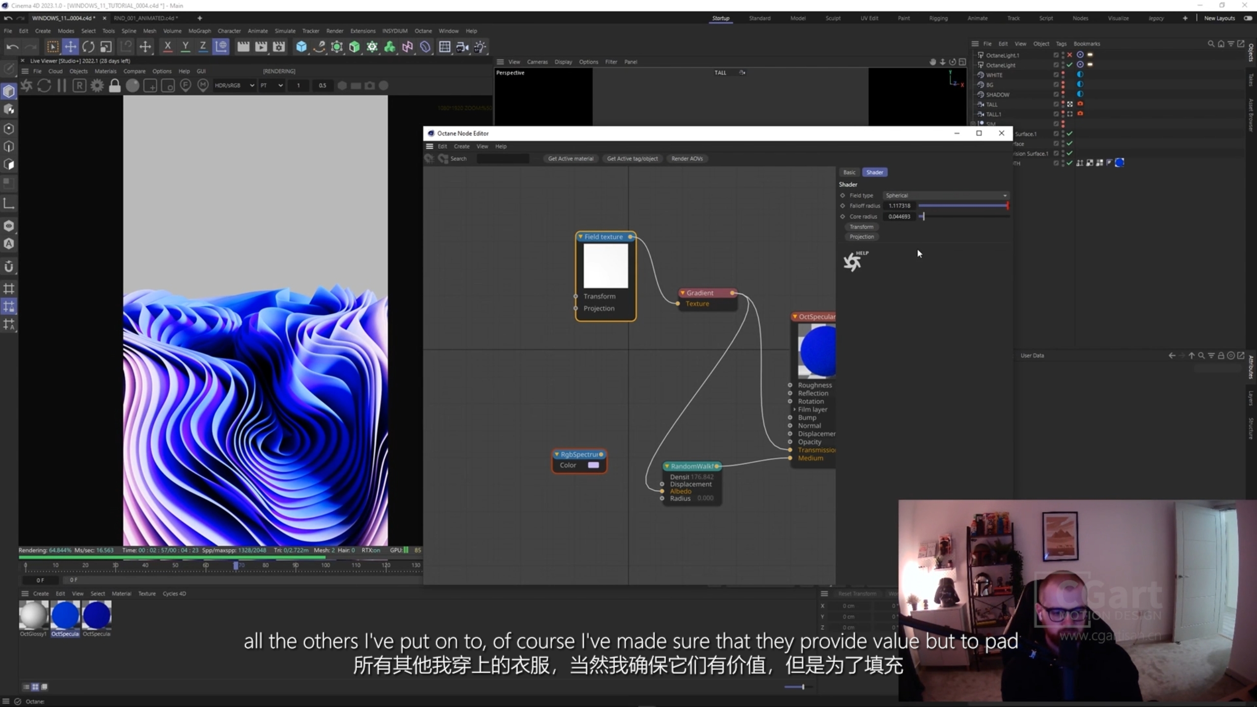Click the Live Viewer focus picker F pin
The image size is (1257, 707).
click(x=185, y=85)
